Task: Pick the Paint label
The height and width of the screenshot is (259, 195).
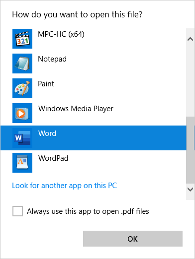Action: pos(46,84)
